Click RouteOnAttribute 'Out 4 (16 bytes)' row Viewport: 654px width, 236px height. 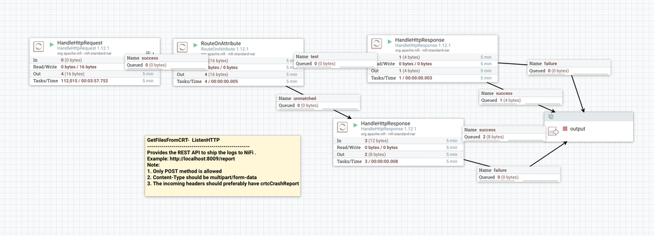coord(238,75)
